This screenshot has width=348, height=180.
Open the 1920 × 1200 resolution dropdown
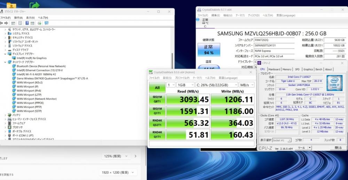click(118, 172)
